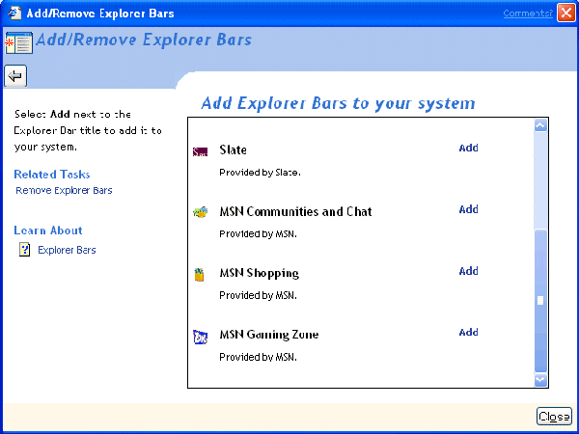The height and width of the screenshot is (434, 579).
Task: Click the back arrow button
Action: click(x=15, y=76)
